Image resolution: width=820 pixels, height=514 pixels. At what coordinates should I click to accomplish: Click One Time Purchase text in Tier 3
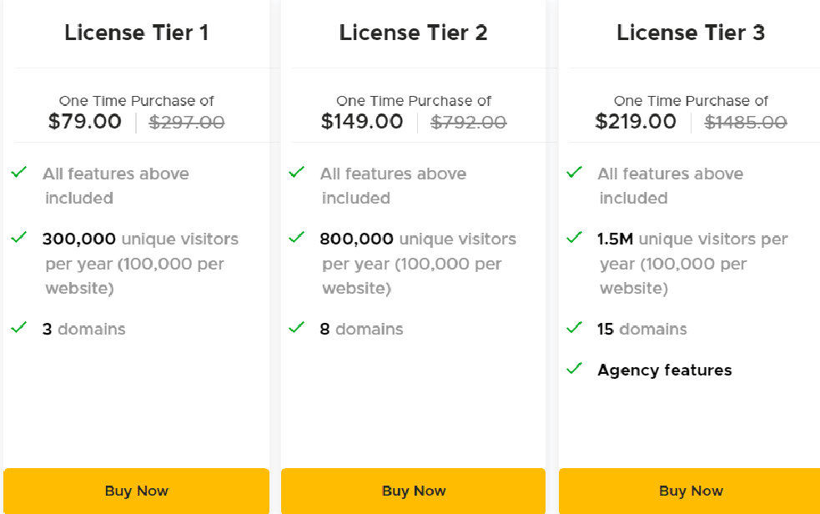(x=691, y=100)
